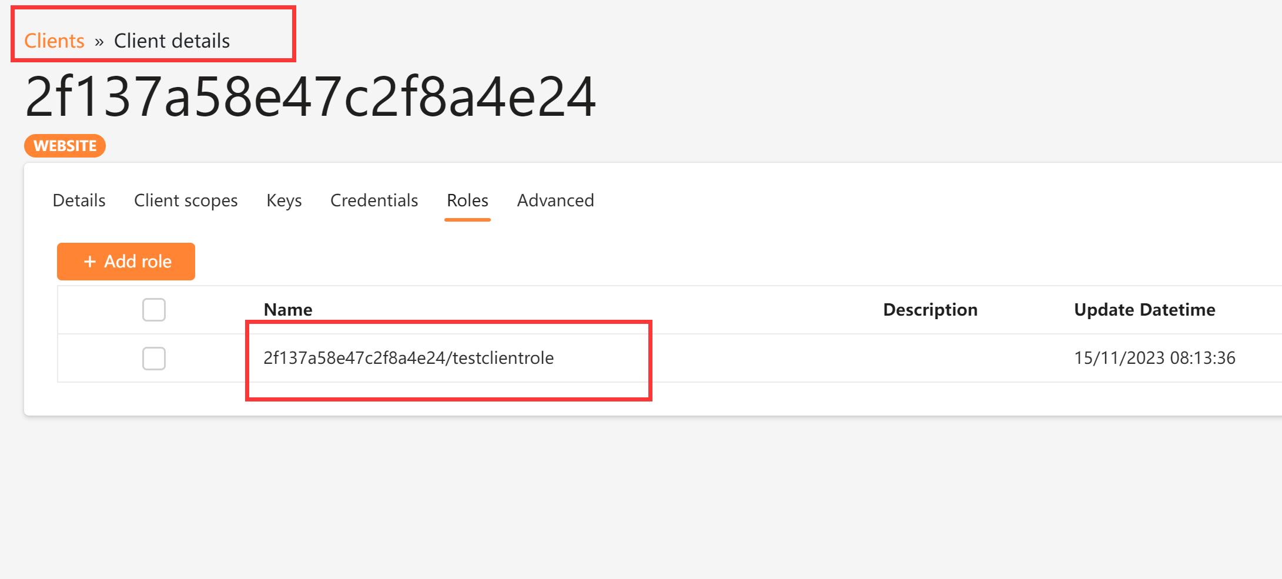1282x579 pixels.
Task: Select the Keys tab
Action: click(x=284, y=200)
